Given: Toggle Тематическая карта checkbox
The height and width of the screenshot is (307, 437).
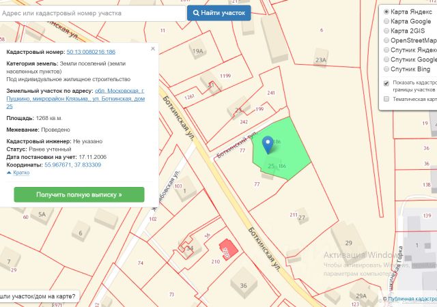Looking at the screenshot, I should coord(386,99).
